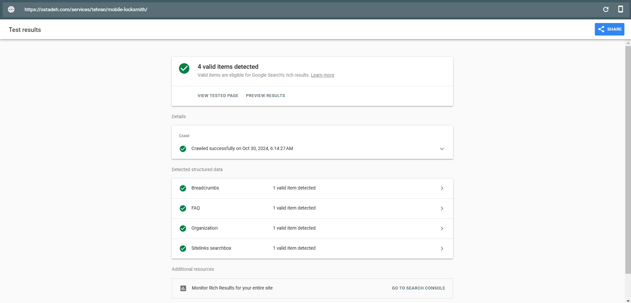Click VIEW TESTED PAGE

[x=218, y=96]
